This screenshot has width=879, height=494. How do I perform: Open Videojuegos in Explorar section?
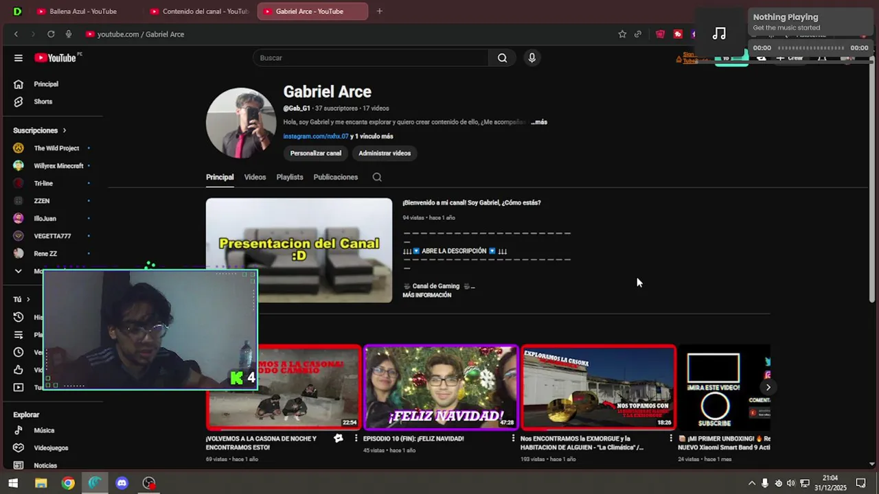click(x=51, y=448)
